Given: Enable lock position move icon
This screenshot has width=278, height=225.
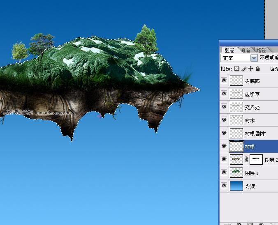Looking at the screenshot, I should [x=251, y=69].
